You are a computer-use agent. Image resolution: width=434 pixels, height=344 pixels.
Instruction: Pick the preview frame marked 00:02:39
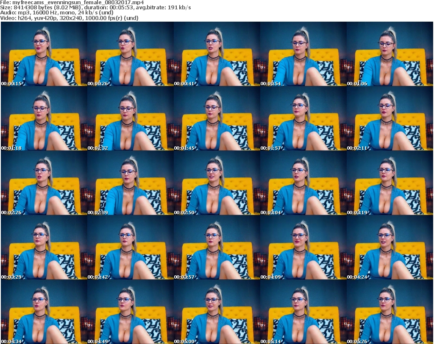131,183
